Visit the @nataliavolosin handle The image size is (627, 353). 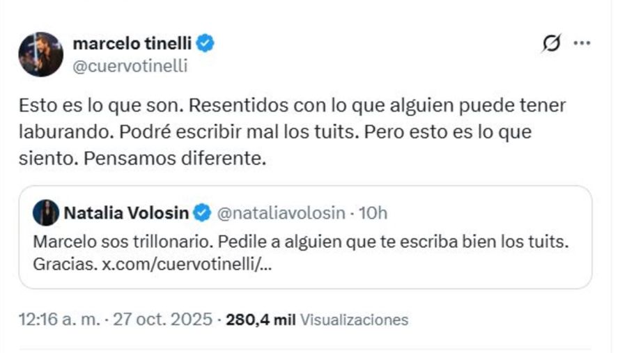pyautogui.click(x=281, y=213)
